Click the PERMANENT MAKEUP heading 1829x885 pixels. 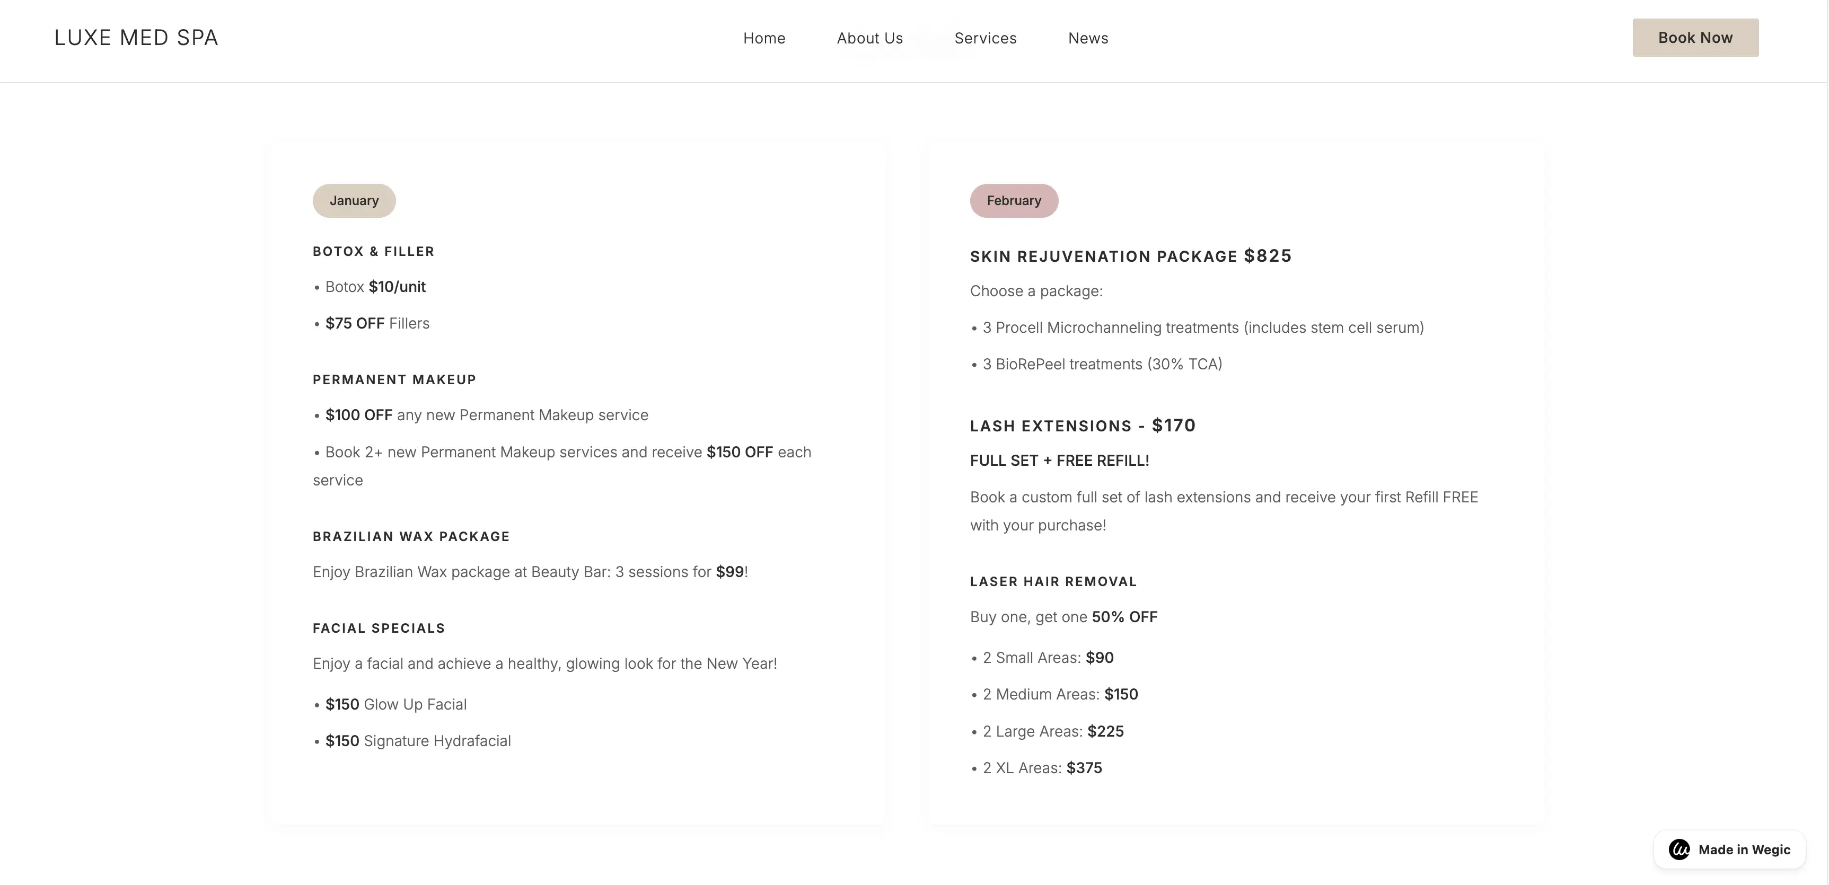tap(394, 379)
